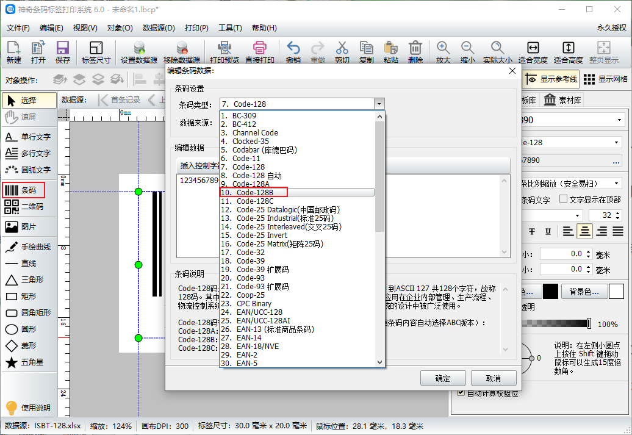Open the 工具(T) menu

click(x=230, y=28)
